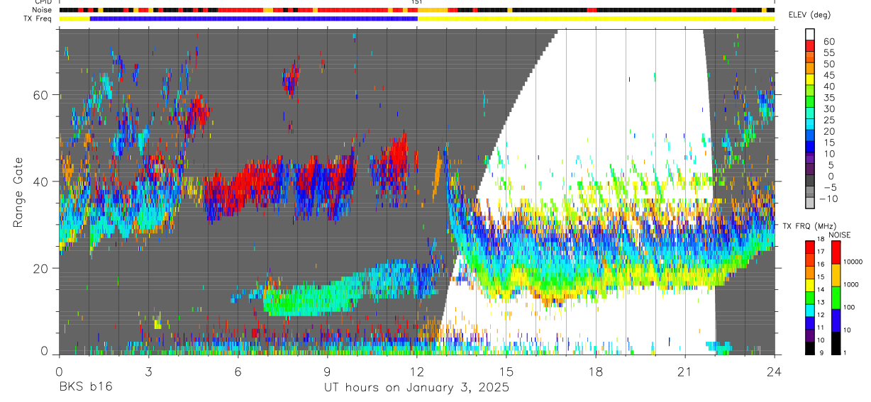
Task: Click the NOISE legend value '1000'
Action: click(x=853, y=284)
